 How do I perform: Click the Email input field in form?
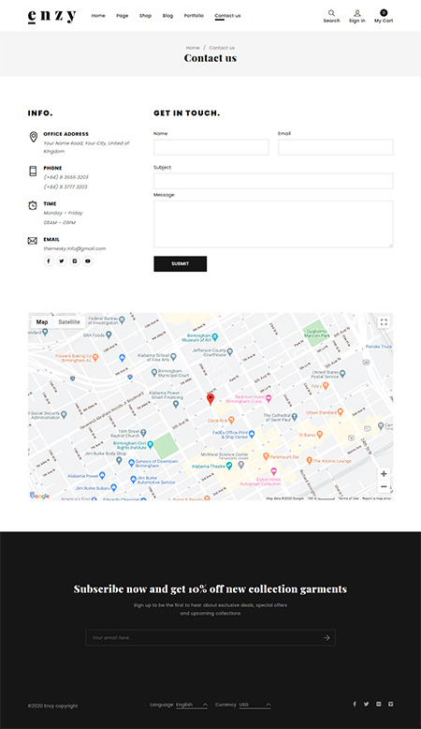(336, 147)
